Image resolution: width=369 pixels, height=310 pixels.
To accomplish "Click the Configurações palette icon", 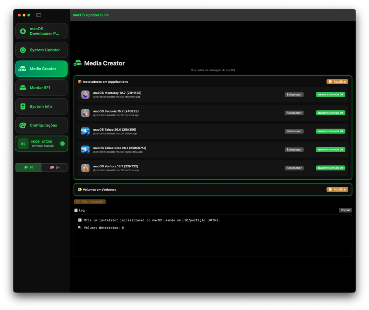I will pyautogui.click(x=23, y=125).
